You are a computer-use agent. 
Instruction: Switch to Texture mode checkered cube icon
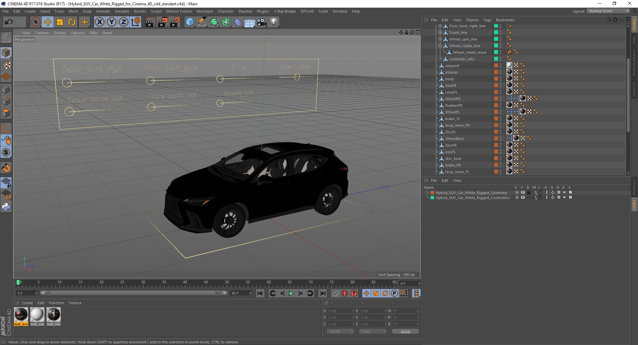tap(6, 65)
